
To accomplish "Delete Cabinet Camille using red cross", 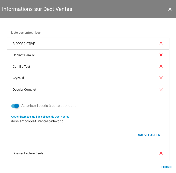I will coord(161,55).
